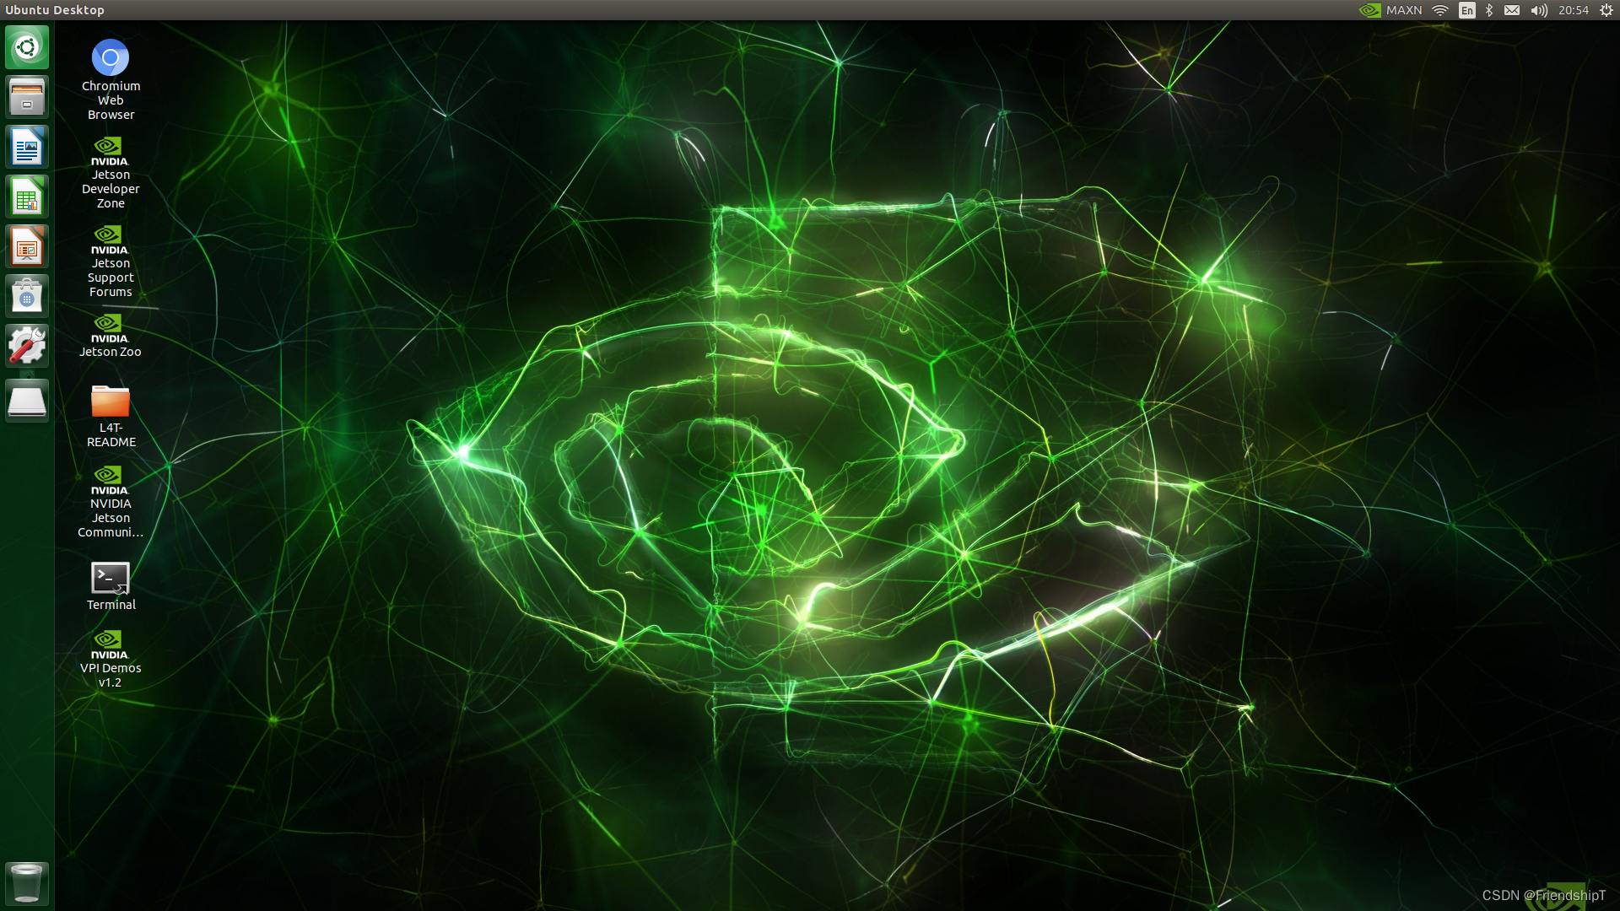Open the Files manager in the launcher
Viewport: 1620px width, 911px height.
pyautogui.click(x=27, y=97)
